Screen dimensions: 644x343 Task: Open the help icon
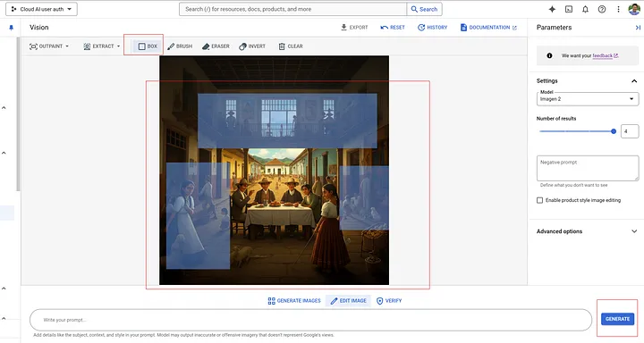click(602, 9)
